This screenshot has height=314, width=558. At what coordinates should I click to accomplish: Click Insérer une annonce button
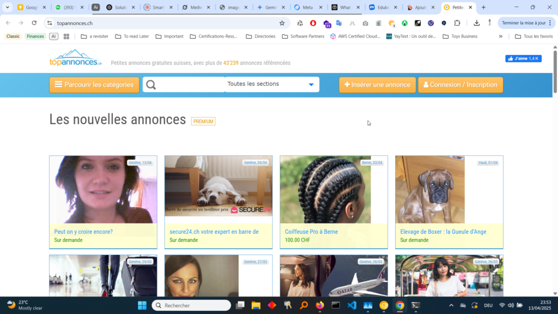377,84
